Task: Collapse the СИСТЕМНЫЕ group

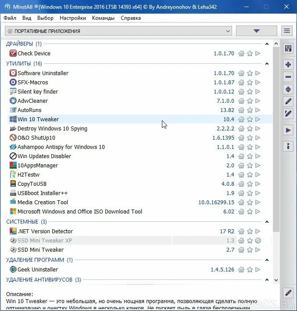Action: click(267, 222)
